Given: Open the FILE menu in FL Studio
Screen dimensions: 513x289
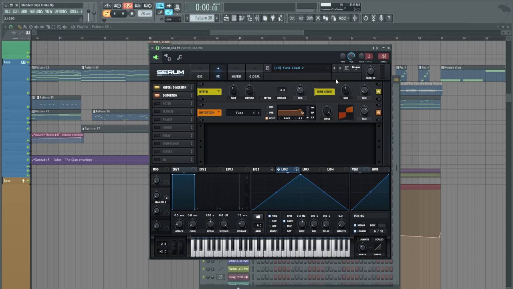Looking at the screenshot, I should (7, 12).
